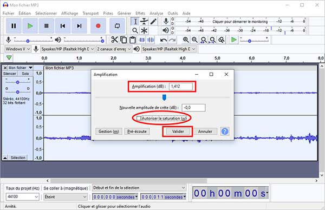Click the Trim audio outside selection icon
The height and width of the screenshot is (210, 325).
(142, 40)
